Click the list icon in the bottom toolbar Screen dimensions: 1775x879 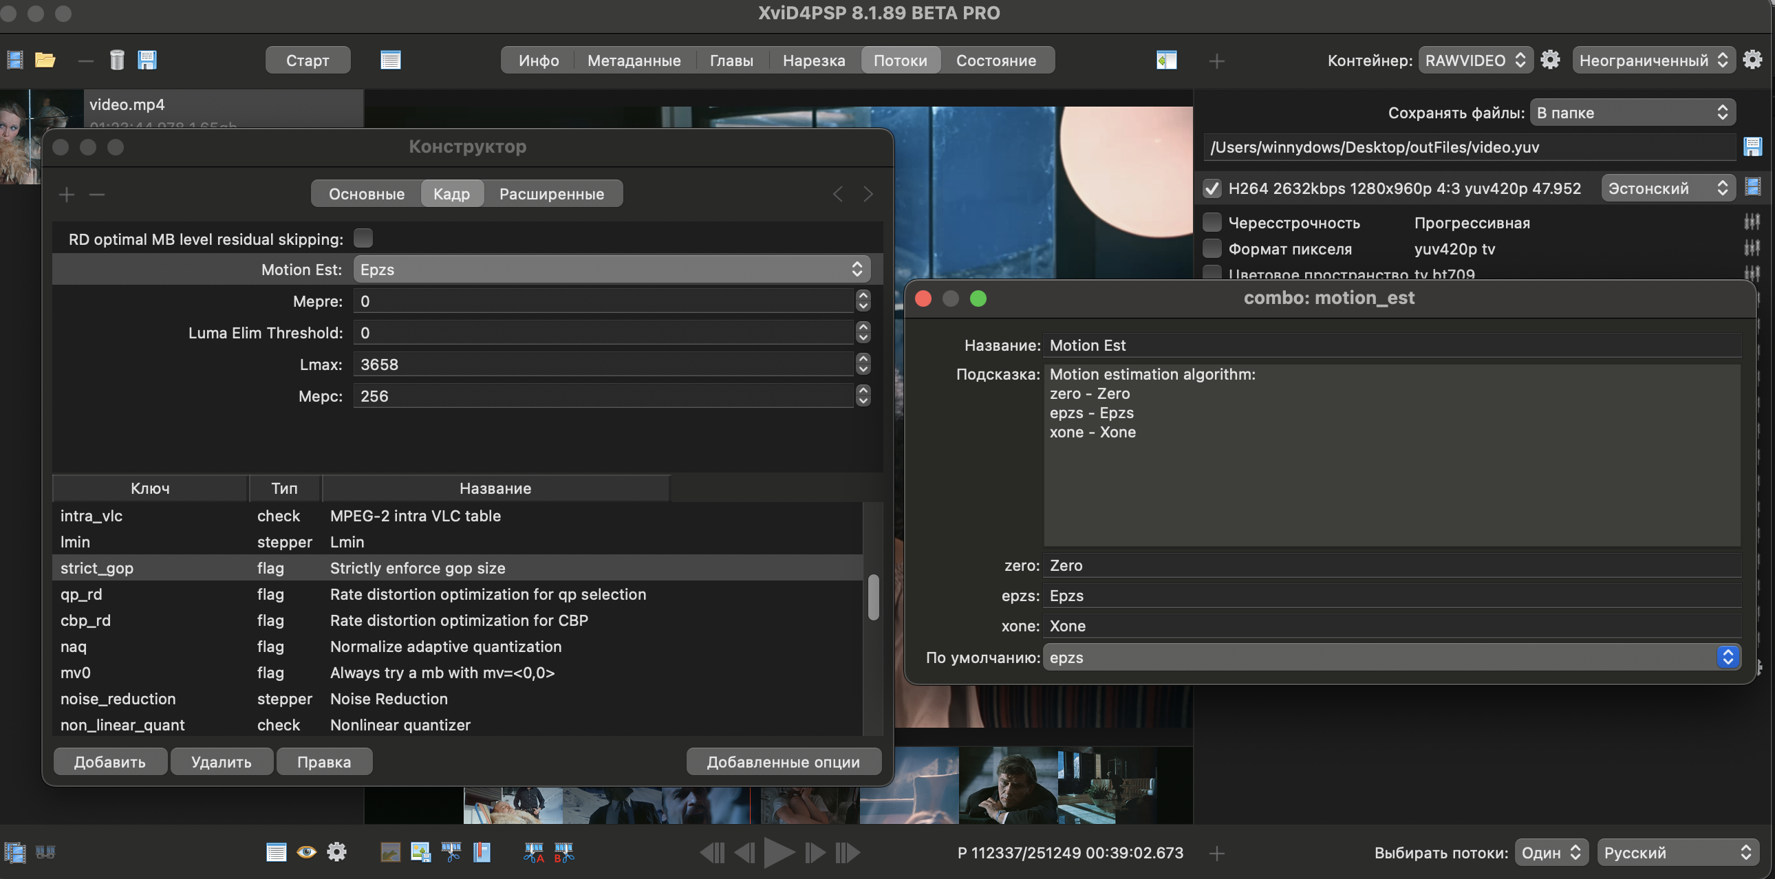277,852
